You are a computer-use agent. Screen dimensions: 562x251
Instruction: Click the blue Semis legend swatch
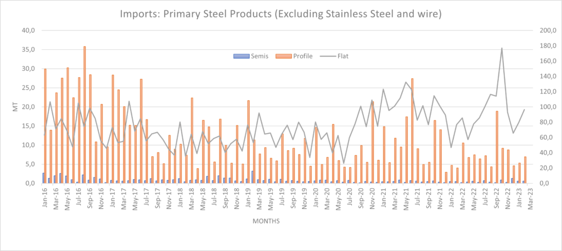[238, 56]
